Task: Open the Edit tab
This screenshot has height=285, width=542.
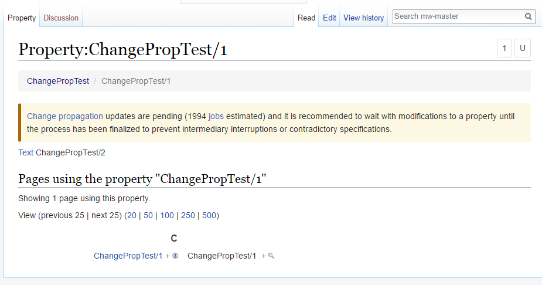Action: pyautogui.click(x=329, y=18)
